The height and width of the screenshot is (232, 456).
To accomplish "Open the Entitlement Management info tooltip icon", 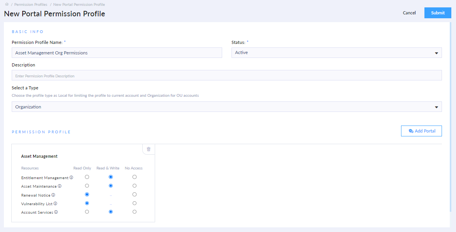I will coord(72,177).
